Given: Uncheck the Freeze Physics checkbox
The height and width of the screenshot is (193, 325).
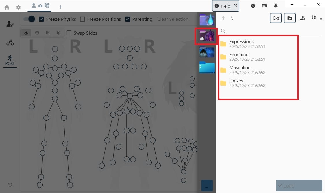Looking at the screenshot, I should coord(41,19).
